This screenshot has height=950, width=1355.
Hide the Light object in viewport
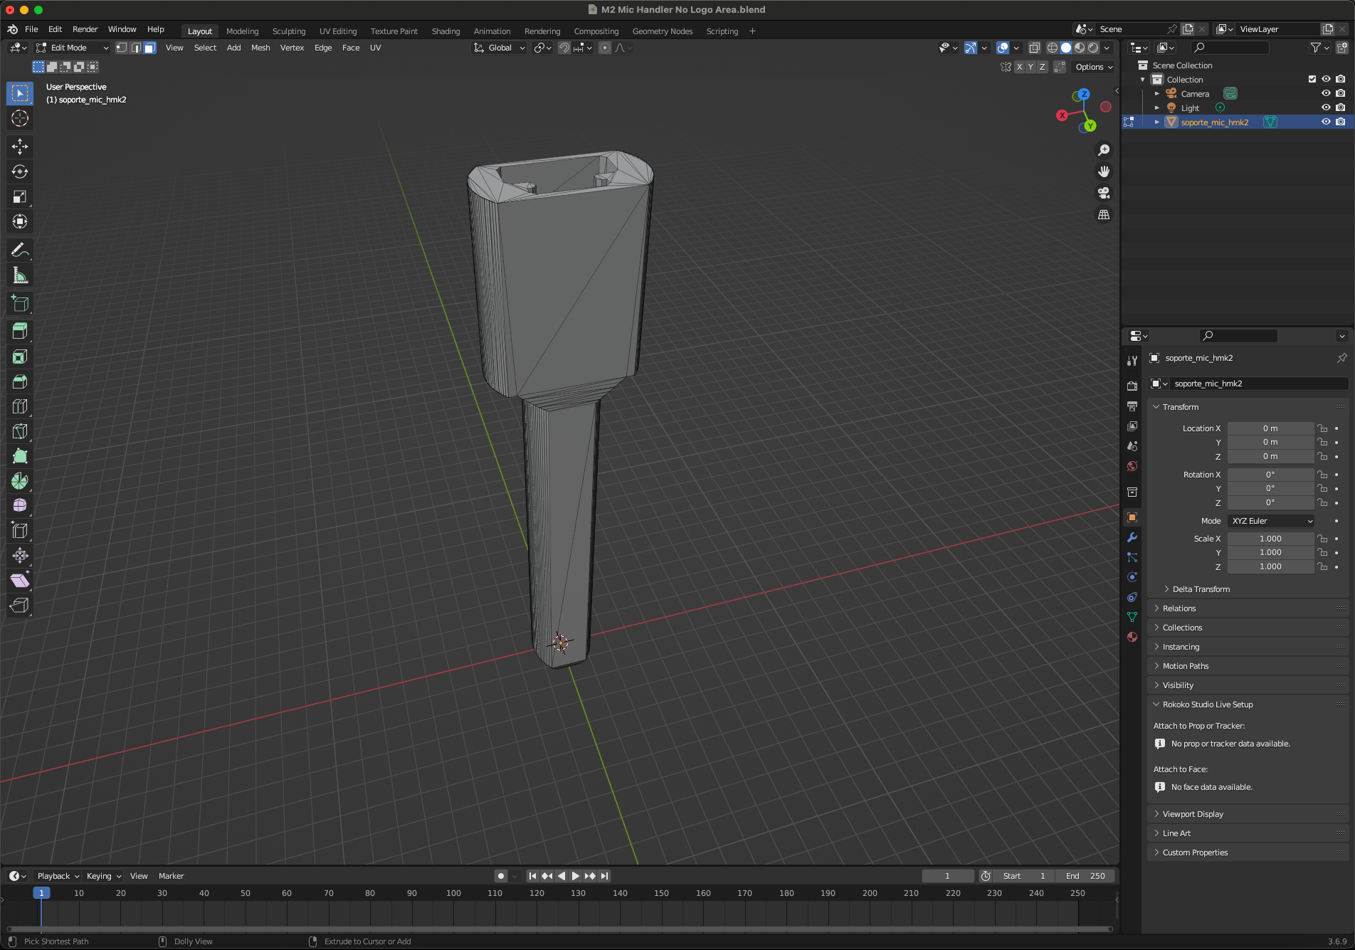(x=1326, y=107)
